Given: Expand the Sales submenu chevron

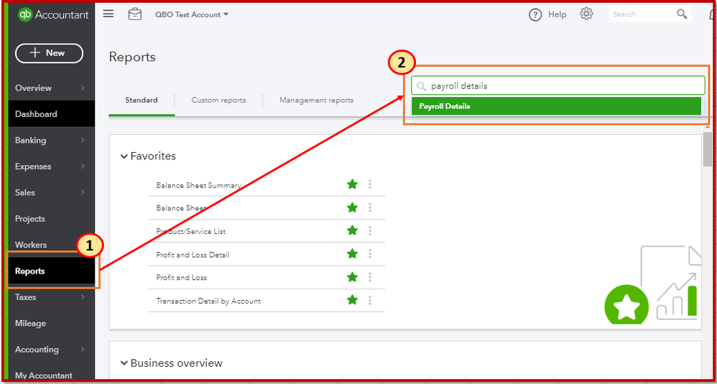Looking at the screenshot, I should click(83, 192).
